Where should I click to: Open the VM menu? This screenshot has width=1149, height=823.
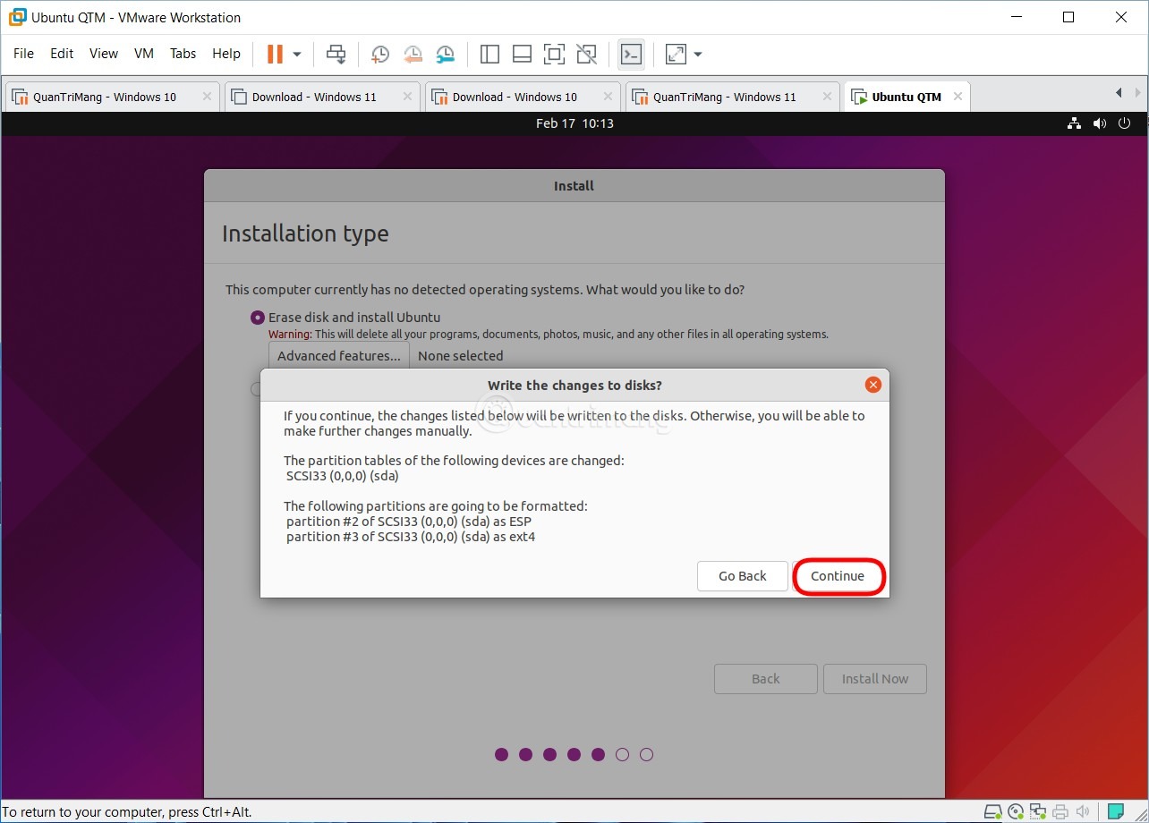[144, 54]
